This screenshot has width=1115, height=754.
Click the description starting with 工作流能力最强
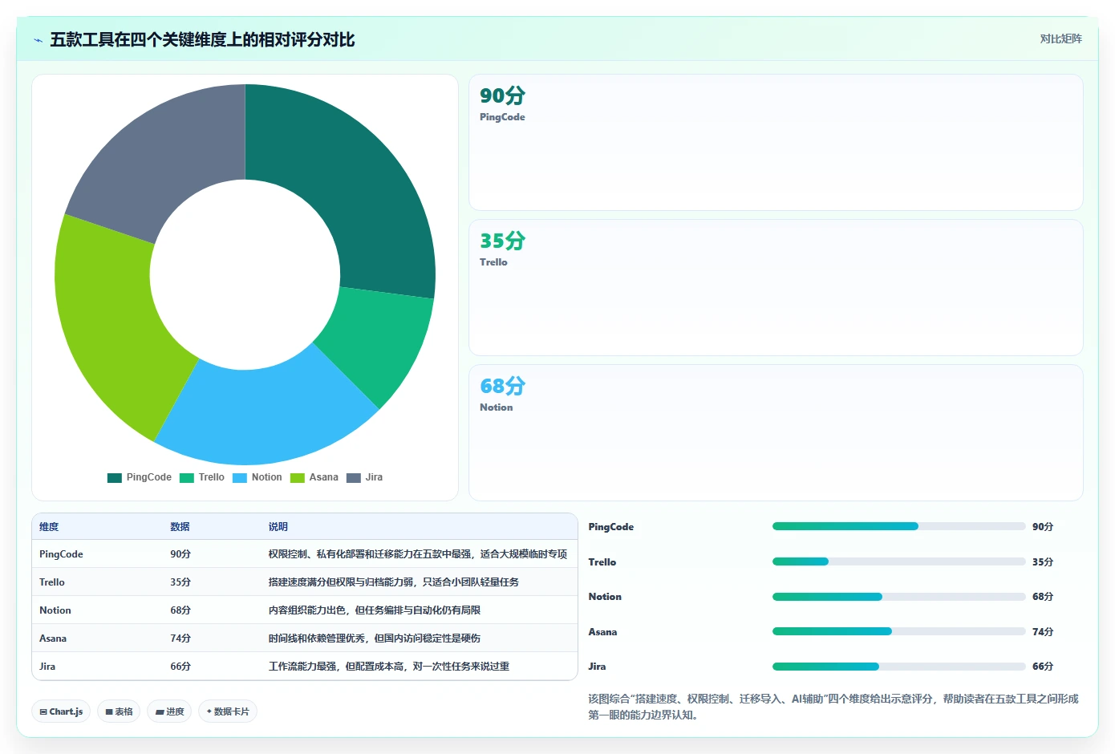pos(389,667)
